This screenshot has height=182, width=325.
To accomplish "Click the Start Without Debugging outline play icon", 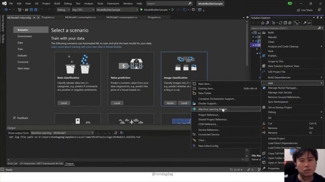I will click(x=173, y=10).
